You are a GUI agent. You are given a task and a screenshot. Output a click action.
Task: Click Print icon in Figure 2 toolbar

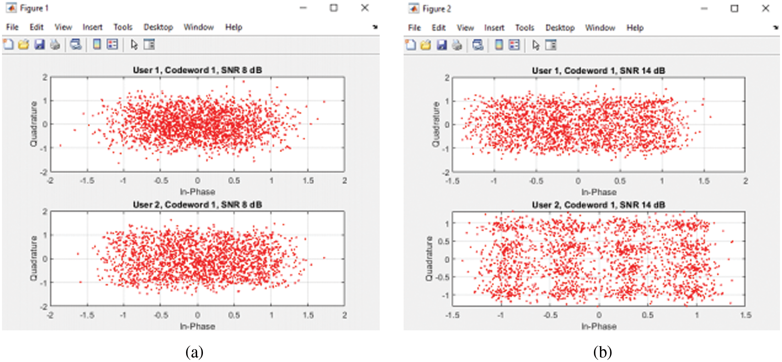tap(457, 45)
